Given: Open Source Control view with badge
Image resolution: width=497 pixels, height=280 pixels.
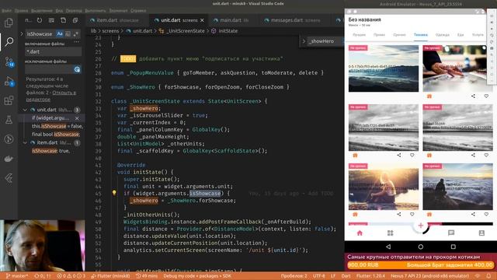Looking at the screenshot, I should point(9,61).
